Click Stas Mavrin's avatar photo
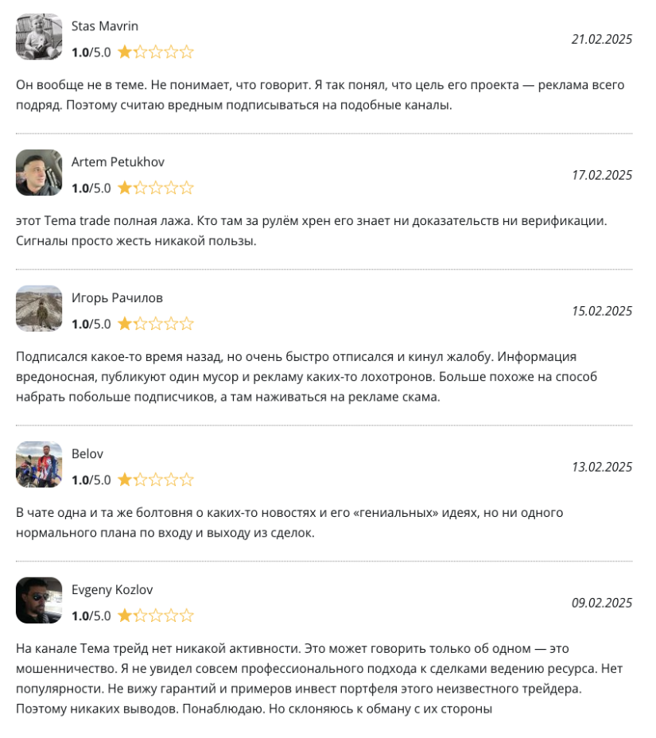This screenshot has height=738, width=656. (x=39, y=37)
